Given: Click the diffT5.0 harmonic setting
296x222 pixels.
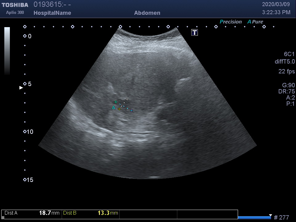Looking at the screenshot, I should point(285,62).
